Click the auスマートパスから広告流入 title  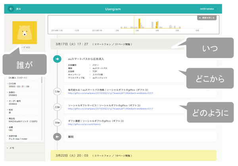coord(86,59)
